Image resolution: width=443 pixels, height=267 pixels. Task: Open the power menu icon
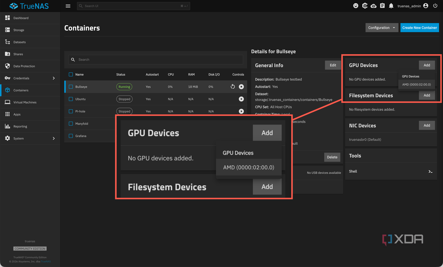tap(435, 6)
